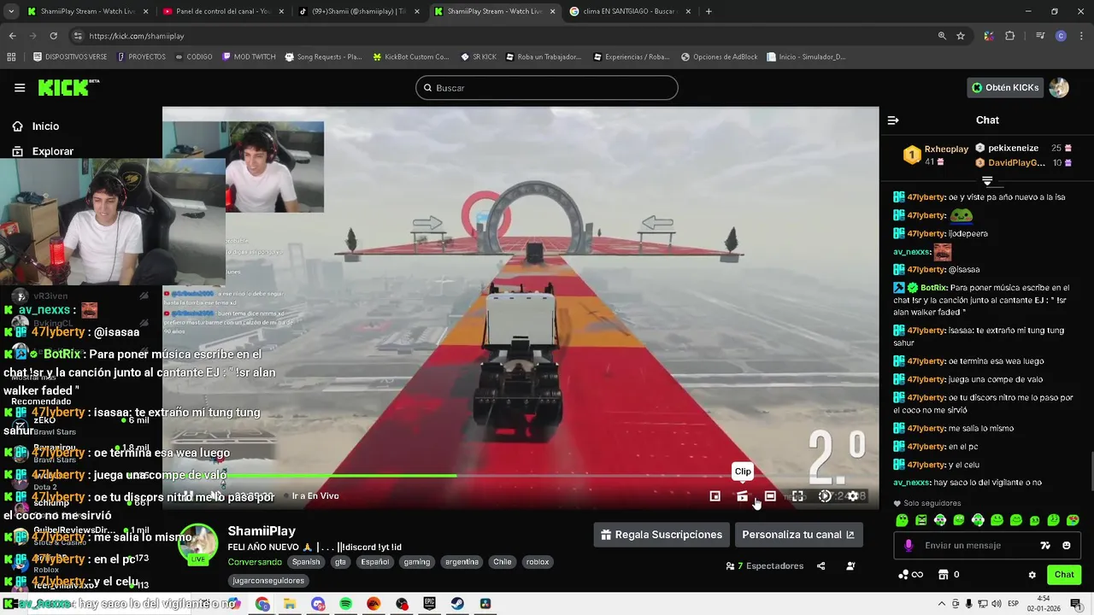Screen dimensions: 1094x615
Task: Open the browser tab search dropdown
Action: [x=11, y=11]
